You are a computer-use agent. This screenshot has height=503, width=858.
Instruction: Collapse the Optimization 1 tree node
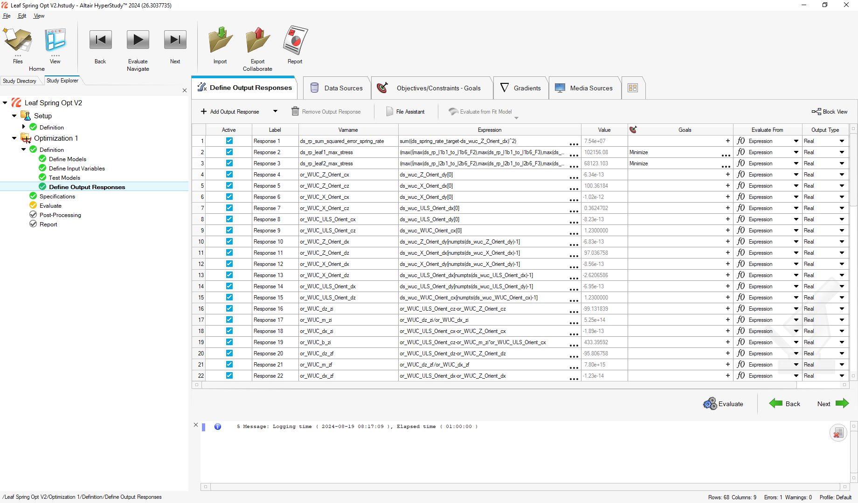point(14,138)
